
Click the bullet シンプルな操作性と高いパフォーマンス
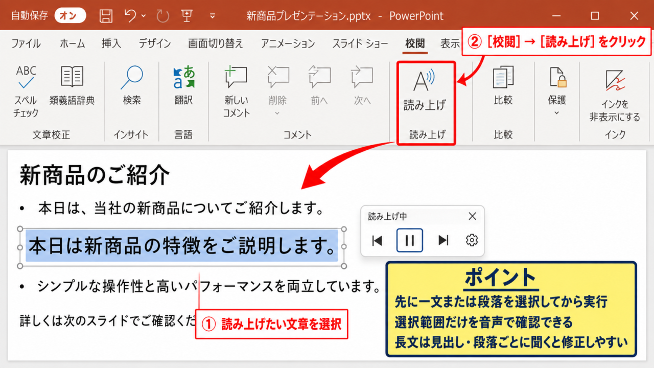pyautogui.click(x=208, y=286)
